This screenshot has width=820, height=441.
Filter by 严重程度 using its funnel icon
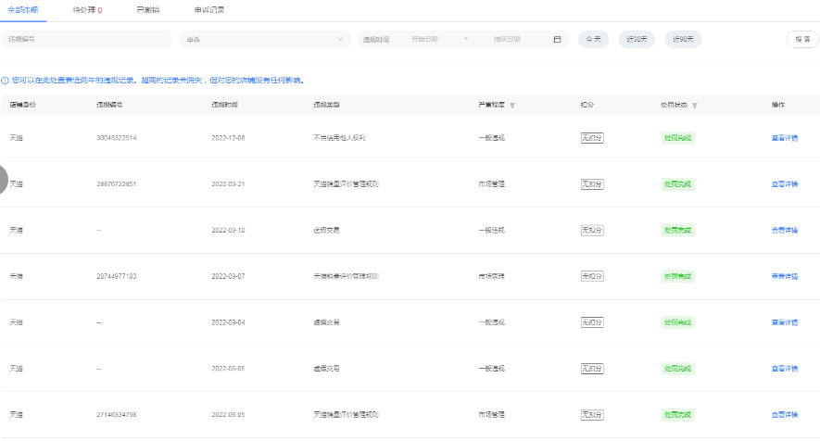[512, 105]
